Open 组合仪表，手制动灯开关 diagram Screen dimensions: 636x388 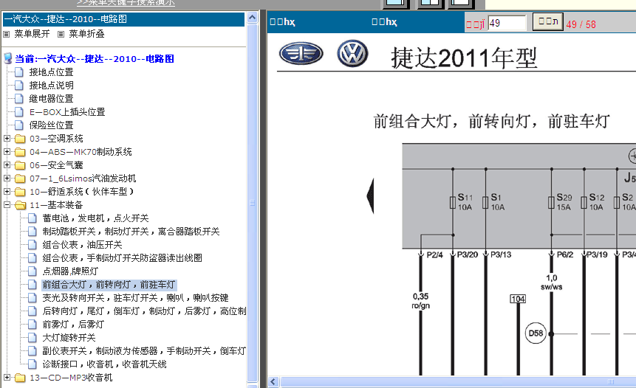[x=122, y=258]
